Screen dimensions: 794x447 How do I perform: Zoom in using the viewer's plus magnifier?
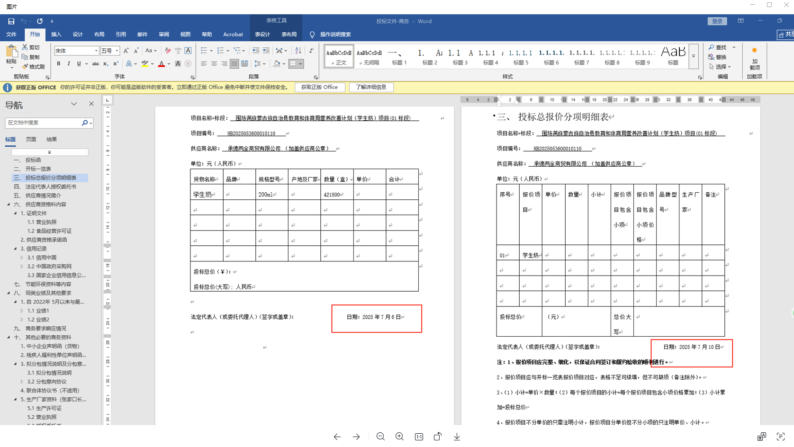399,437
